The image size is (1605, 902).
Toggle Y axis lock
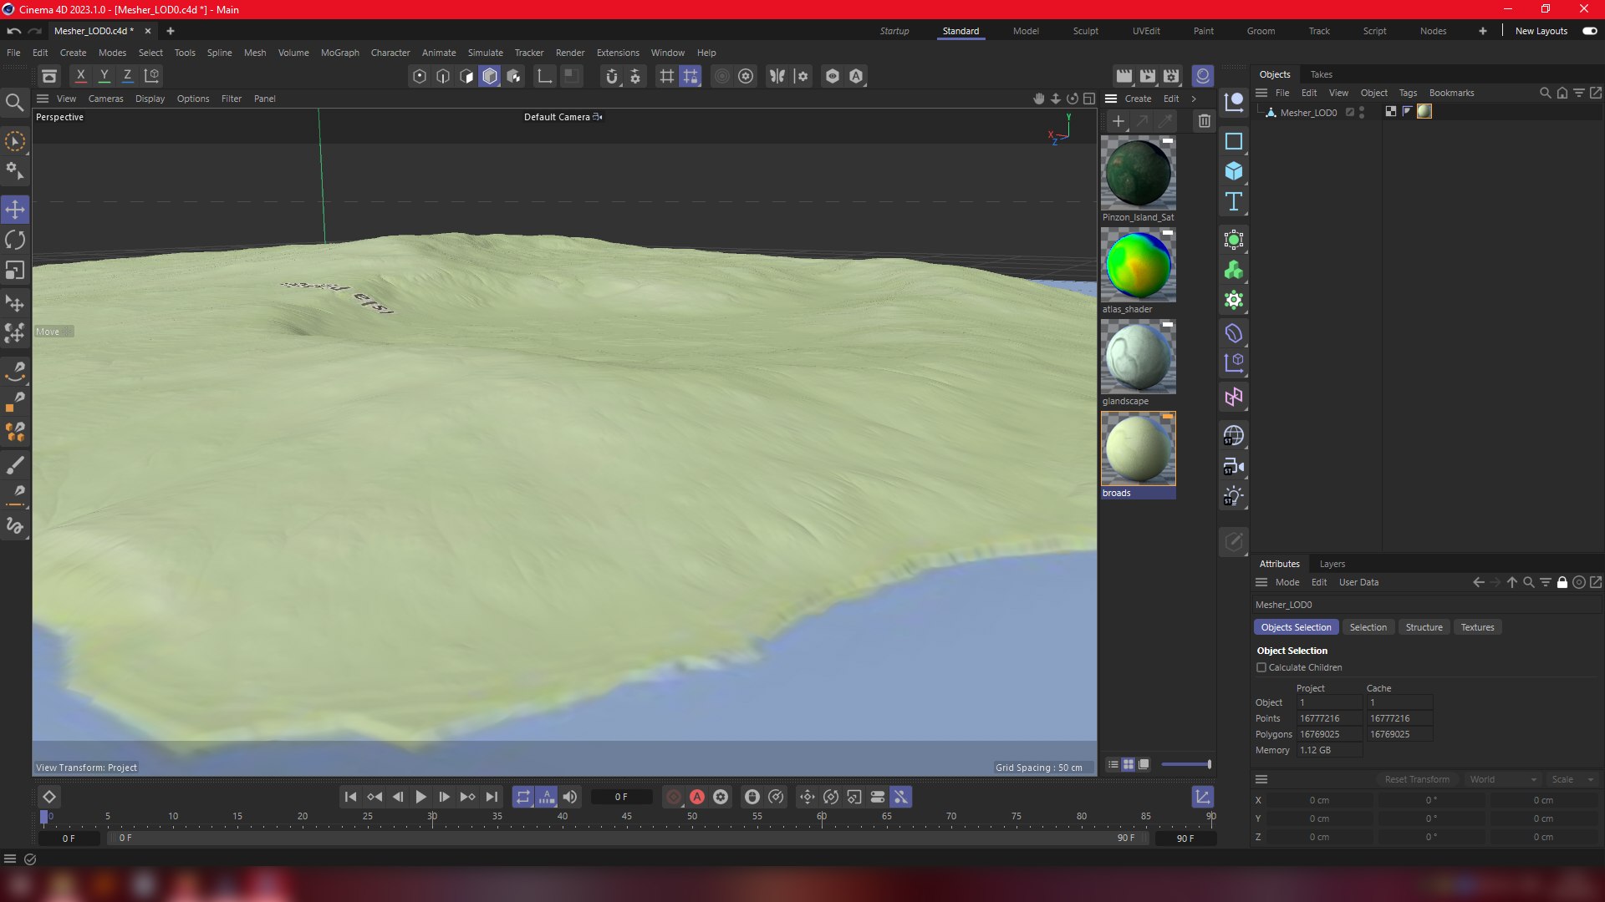click(x=104, y=75)
